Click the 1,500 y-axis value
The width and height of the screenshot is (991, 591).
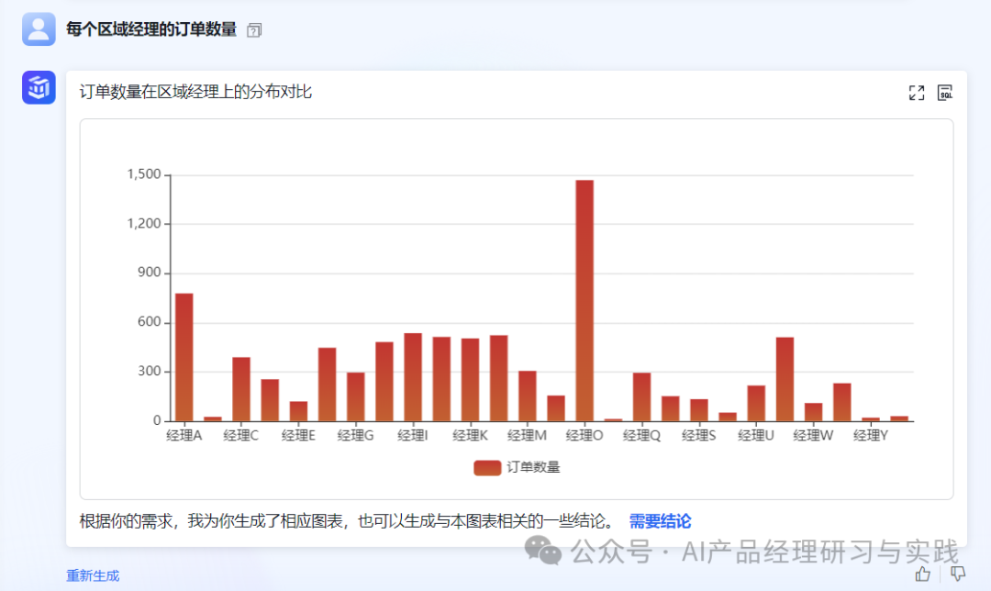[x=144, y=174]
